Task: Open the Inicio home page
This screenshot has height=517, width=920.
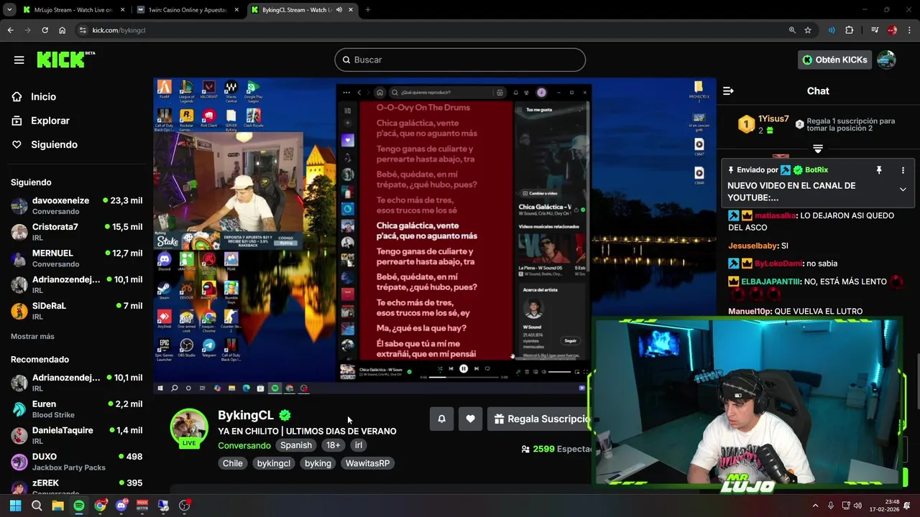Action: click(43, 97)
